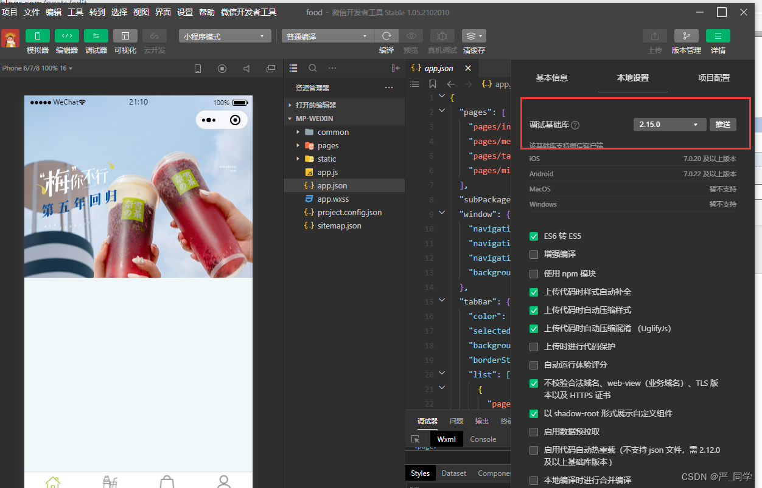Disable the ES6 转 ES5 option
762x488 pixels.
534,236
